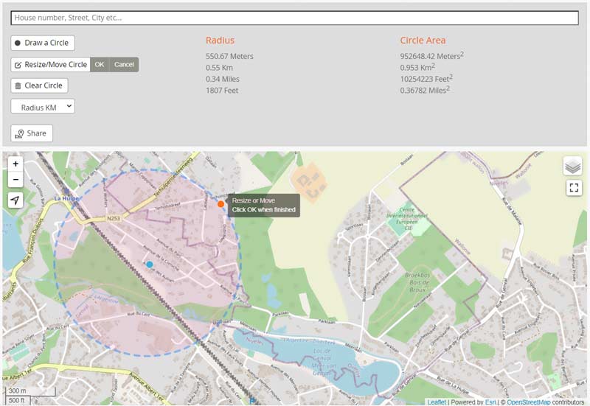This screenshot has width=590, height=406.
Task: Enter fullscreen map view
Action: coord(574,188)
